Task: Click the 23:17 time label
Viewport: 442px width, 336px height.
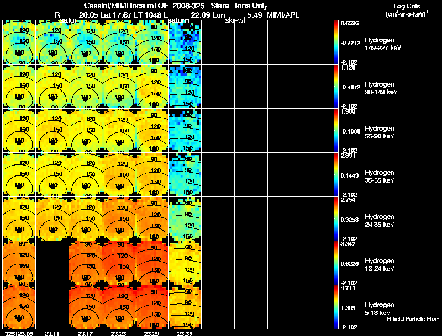Action: tap(85, 334)
